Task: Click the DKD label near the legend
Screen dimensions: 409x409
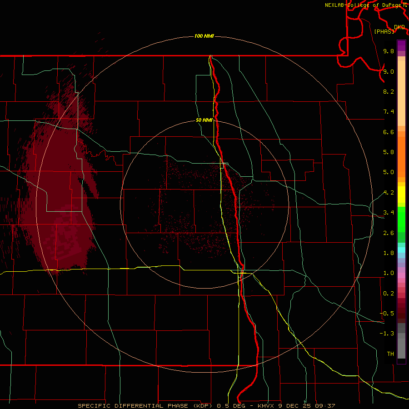Action: pyautogui.click(x=399, y=27)
